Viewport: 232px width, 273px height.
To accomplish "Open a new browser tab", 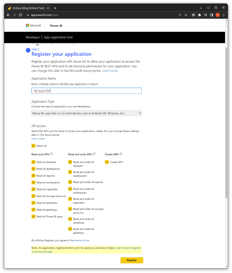I will coord(55,8).
